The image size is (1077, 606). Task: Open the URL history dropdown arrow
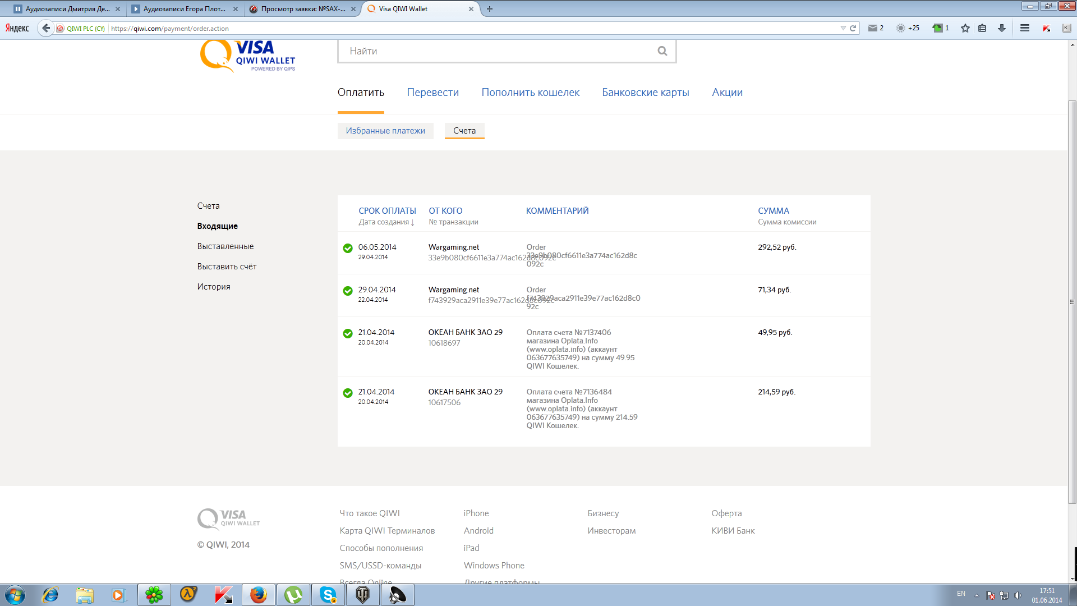click(x=843, y=28)
